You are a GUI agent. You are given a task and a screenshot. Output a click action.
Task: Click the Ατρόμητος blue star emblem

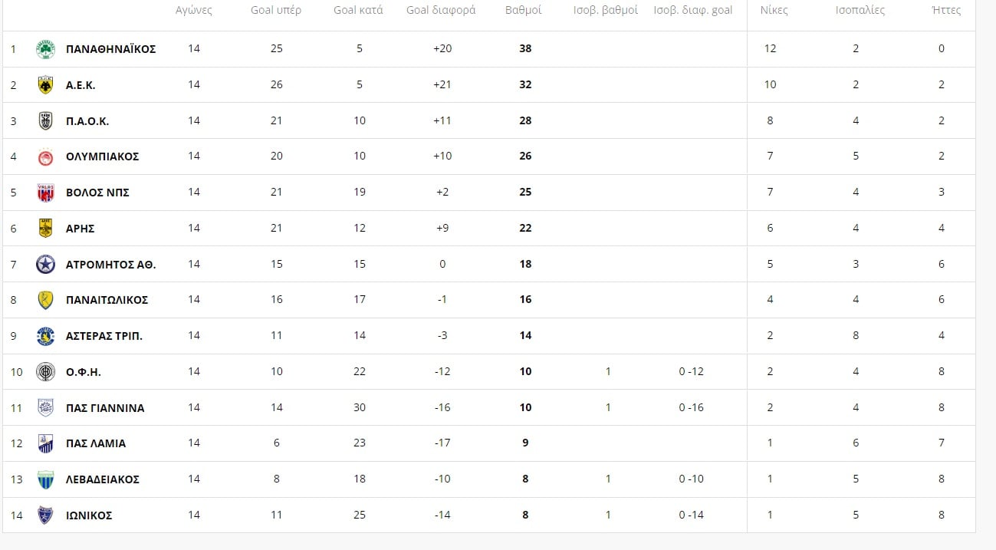46,265
